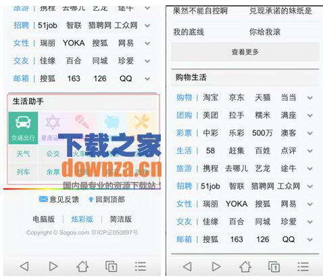This screenshot has height=278, width=323.
Task: Open the QQ mailbox link on right phone
Action: pos(289,239)
